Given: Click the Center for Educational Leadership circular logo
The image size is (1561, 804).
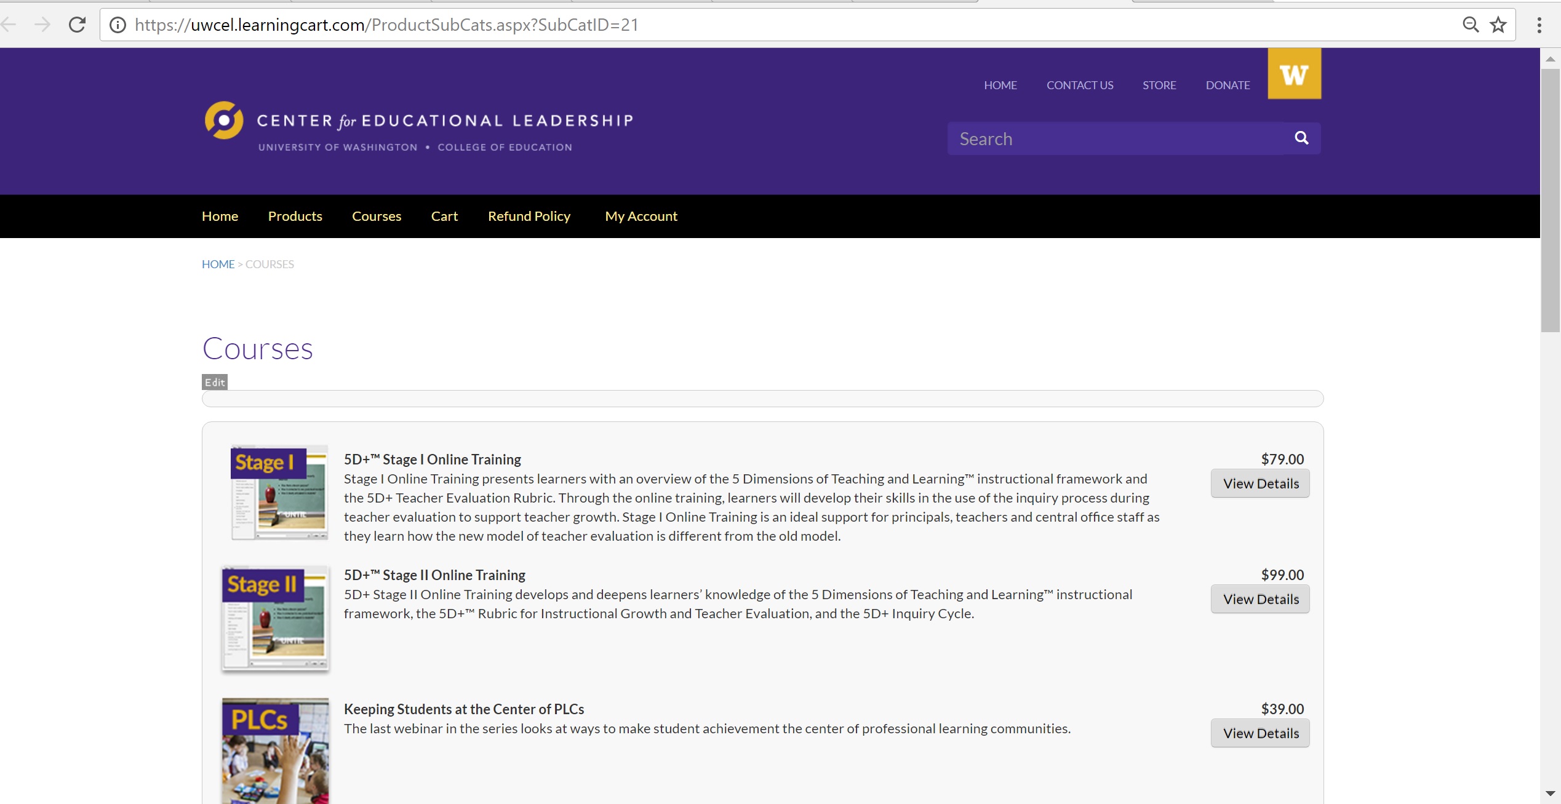Looking at the screenshot, I should tap(224, 120).
